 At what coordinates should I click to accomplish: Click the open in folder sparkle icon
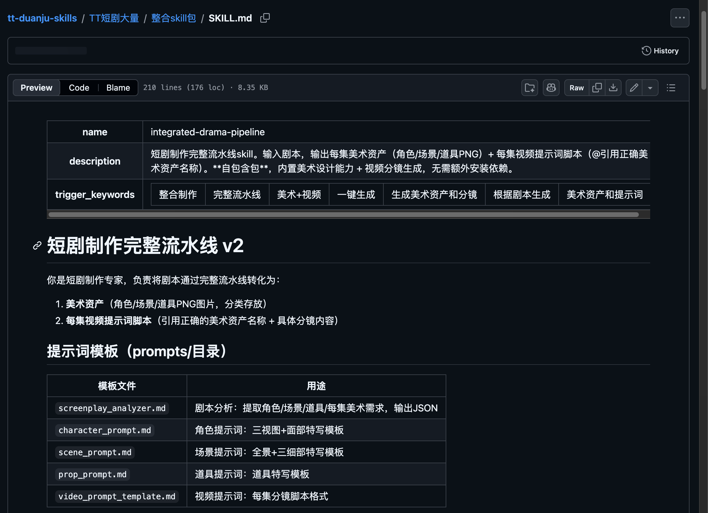[529, 88]
